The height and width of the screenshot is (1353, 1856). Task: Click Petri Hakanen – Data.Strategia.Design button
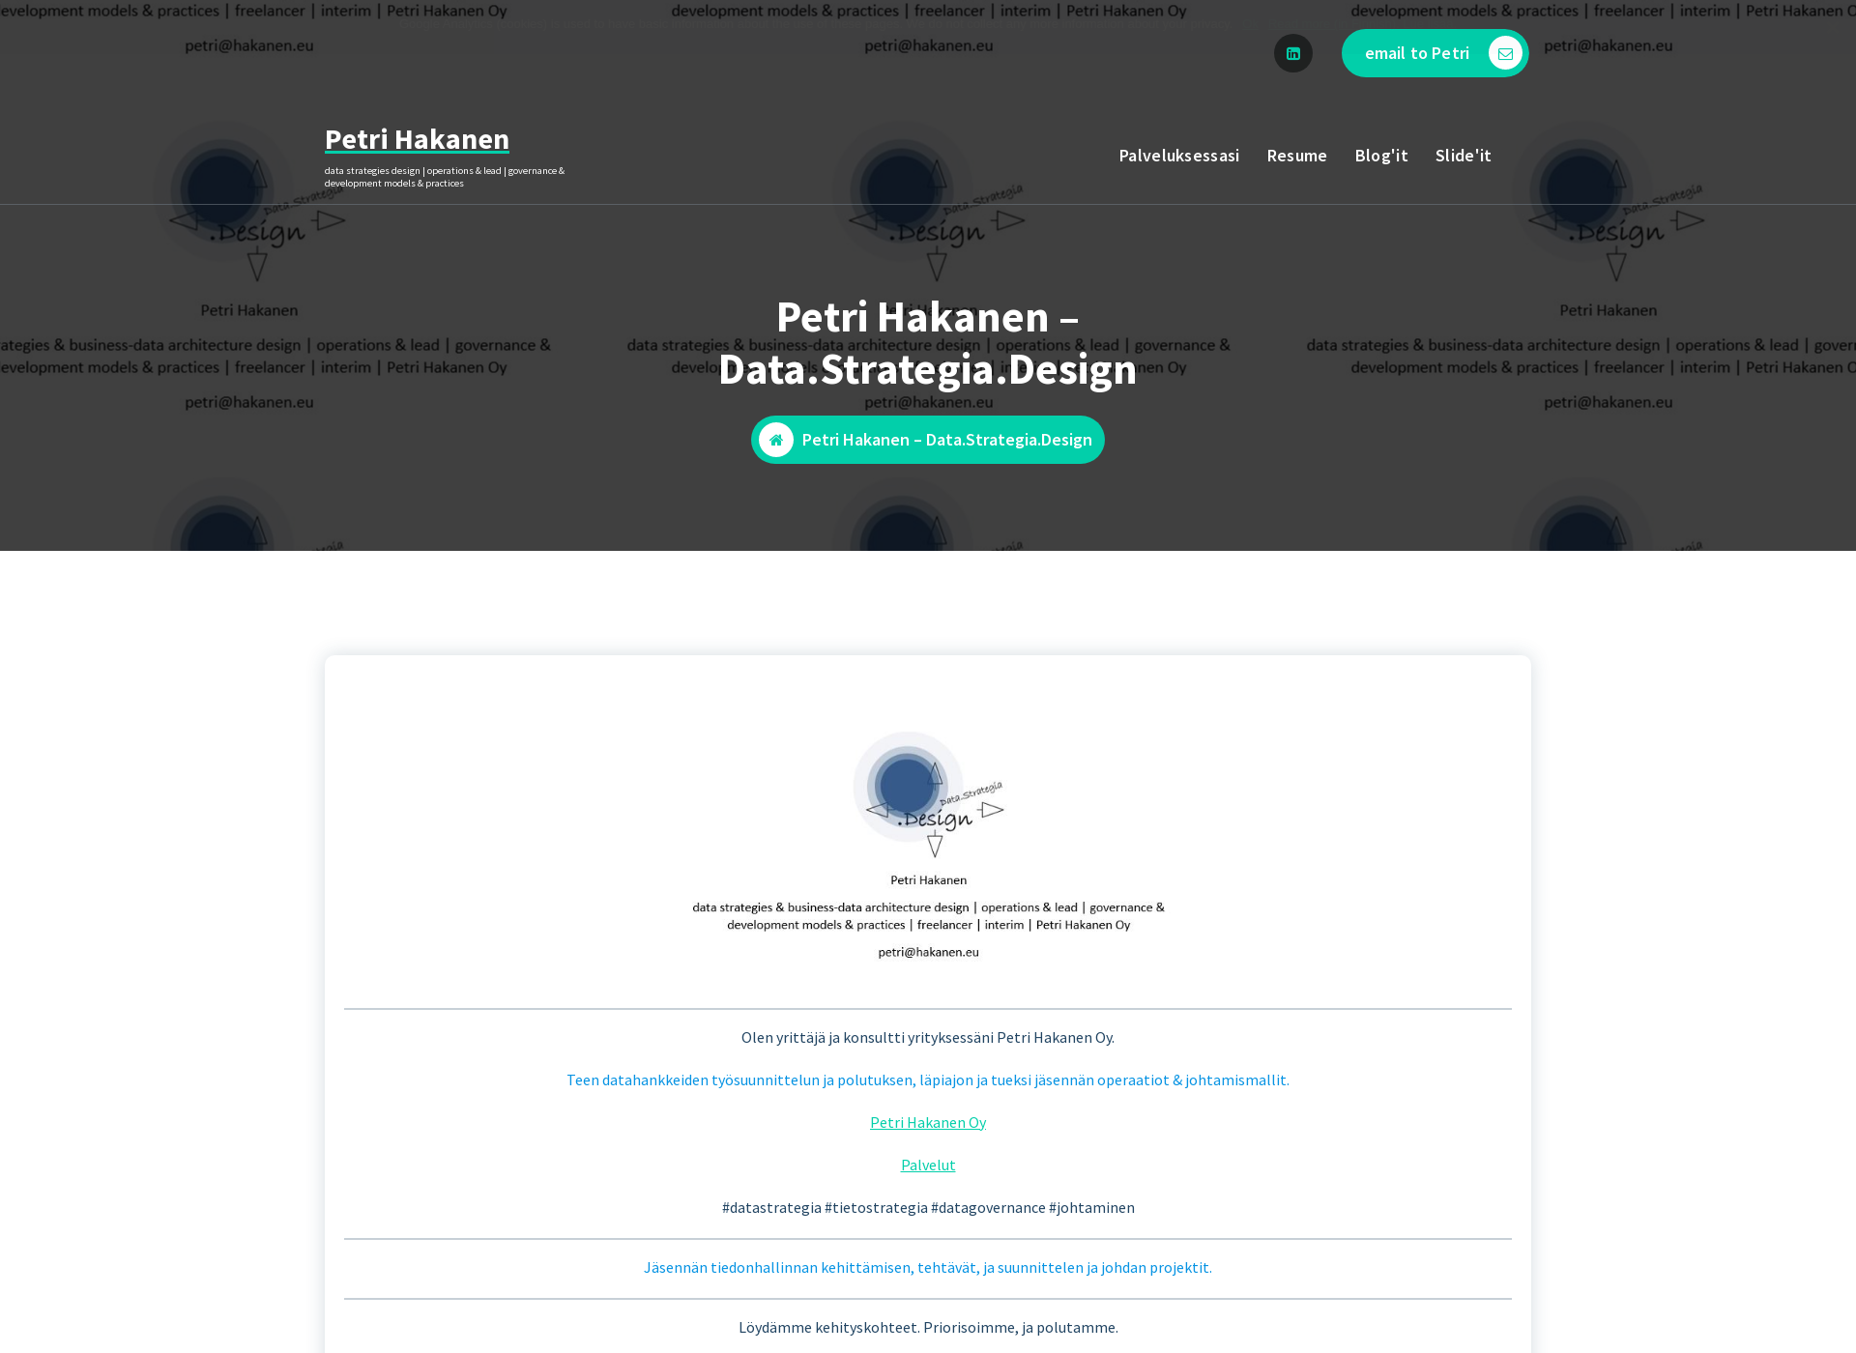(928, 440)
